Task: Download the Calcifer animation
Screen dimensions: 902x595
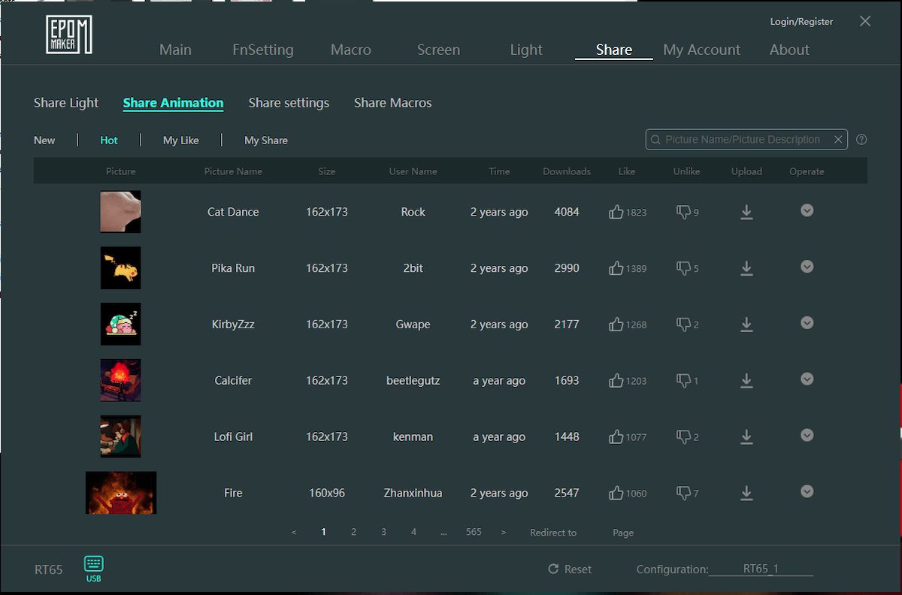Action: [746, 381]
